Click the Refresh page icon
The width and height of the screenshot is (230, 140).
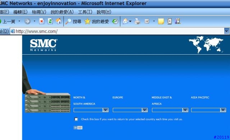50,21
